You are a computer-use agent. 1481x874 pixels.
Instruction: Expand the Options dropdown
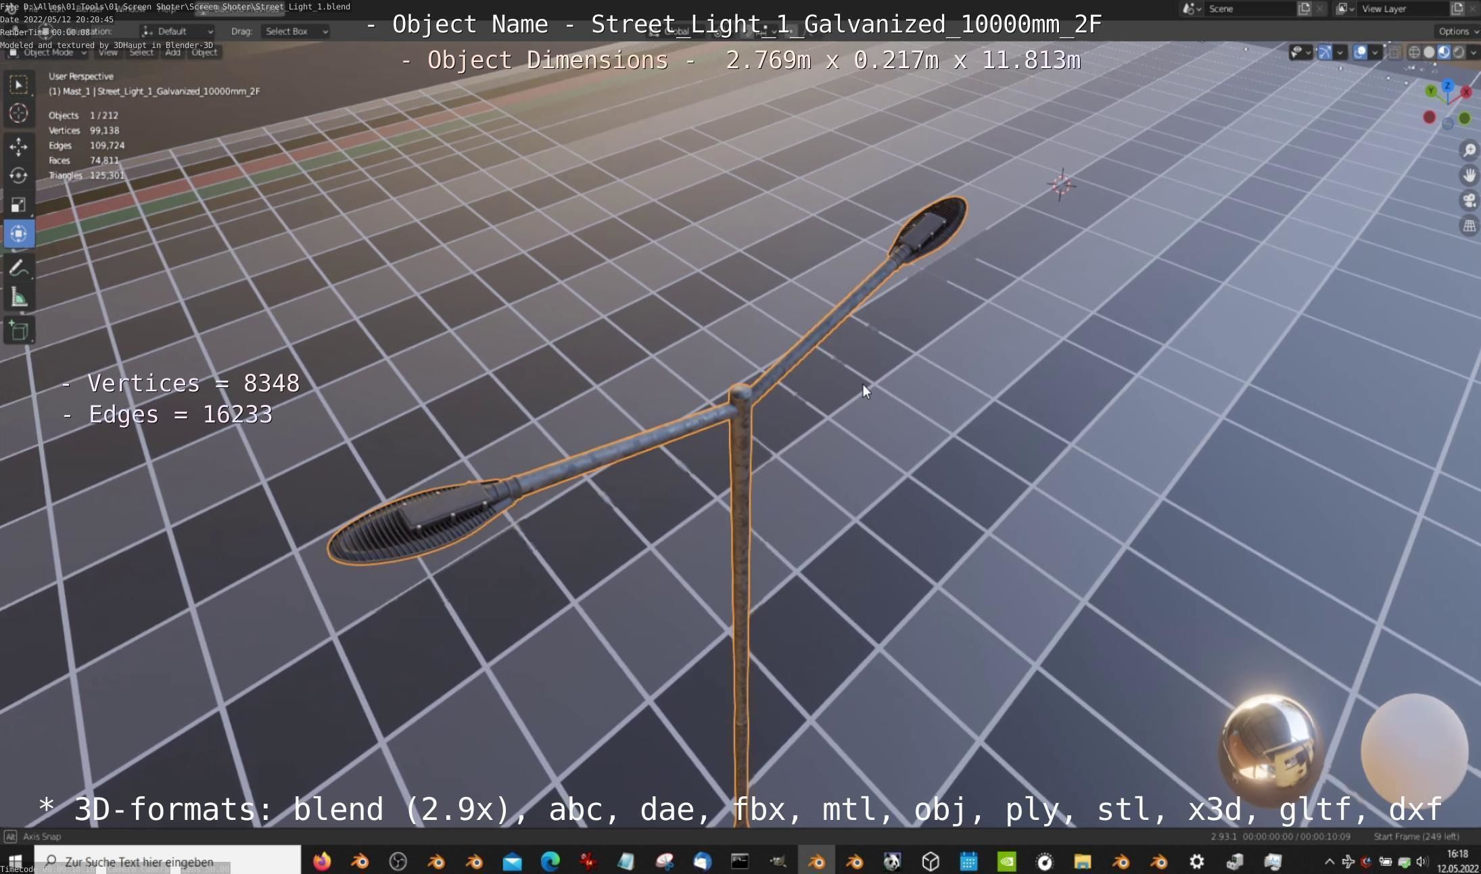pos(1457,31)
